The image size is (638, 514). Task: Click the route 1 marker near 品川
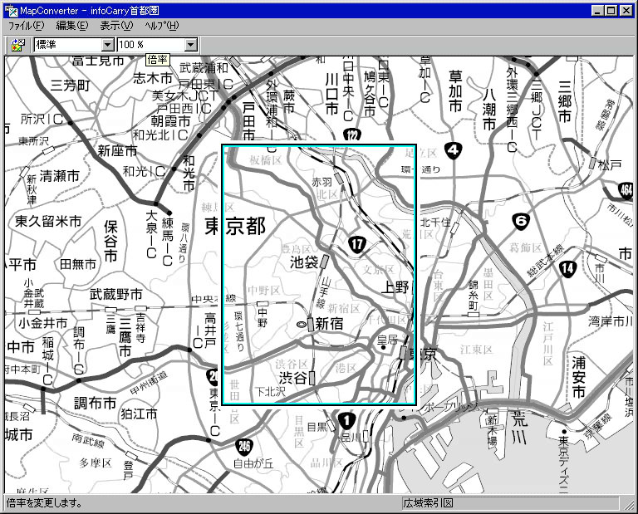(346, 420)
